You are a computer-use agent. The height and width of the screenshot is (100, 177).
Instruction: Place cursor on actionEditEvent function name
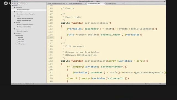pyautogui.click(x=96, y=61)
